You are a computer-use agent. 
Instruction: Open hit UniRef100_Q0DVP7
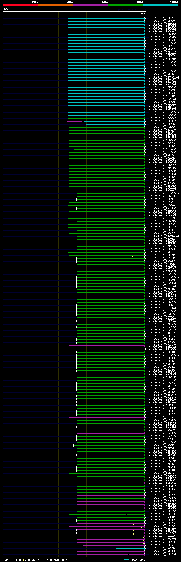tap(162, 106)
